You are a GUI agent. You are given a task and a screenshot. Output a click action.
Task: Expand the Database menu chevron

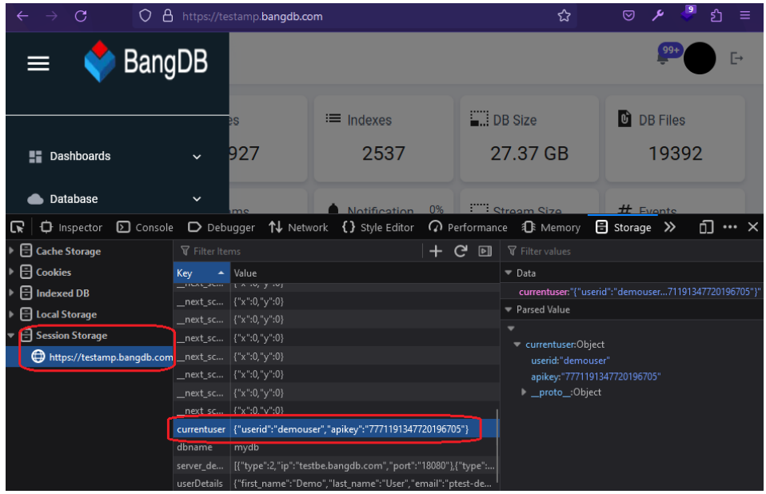coord(197,199)
